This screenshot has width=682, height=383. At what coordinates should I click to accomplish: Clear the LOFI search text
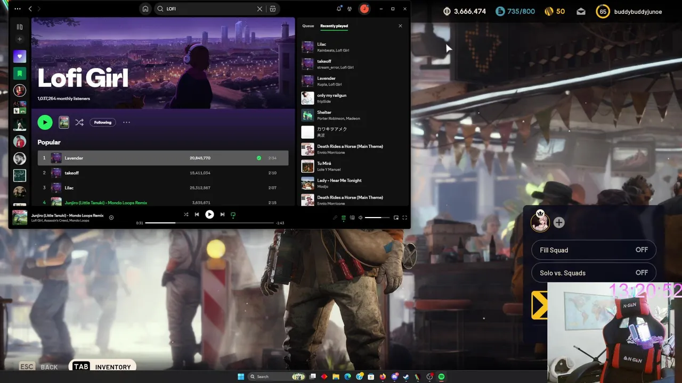click(x=259, y=9)
